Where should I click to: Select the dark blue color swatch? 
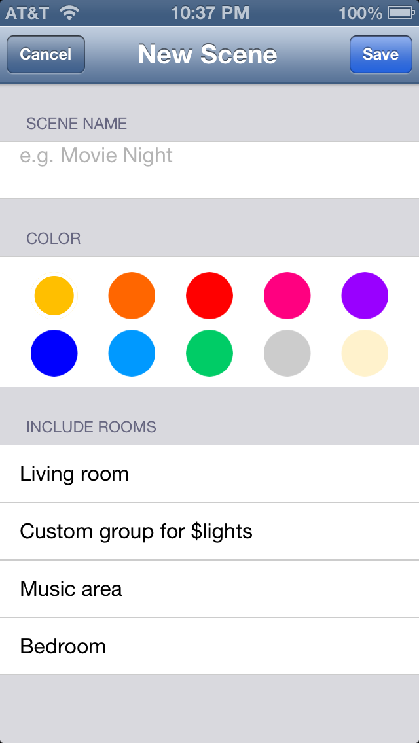pos(54,353)
